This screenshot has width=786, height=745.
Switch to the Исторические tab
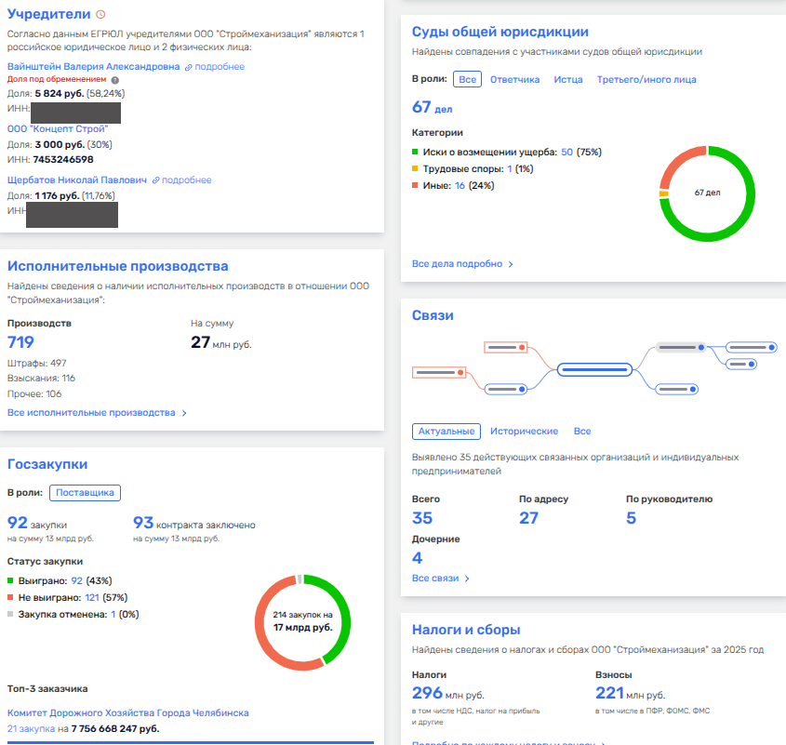tap(524, 432)
